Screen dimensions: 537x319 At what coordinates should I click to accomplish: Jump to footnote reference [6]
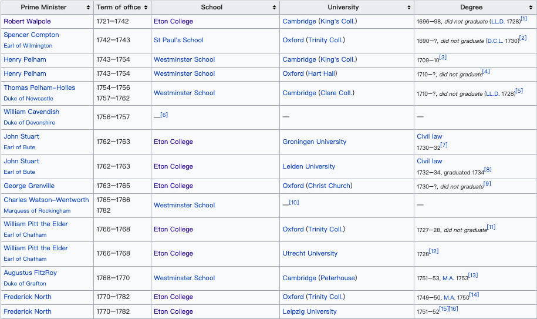tap(164, 115)
